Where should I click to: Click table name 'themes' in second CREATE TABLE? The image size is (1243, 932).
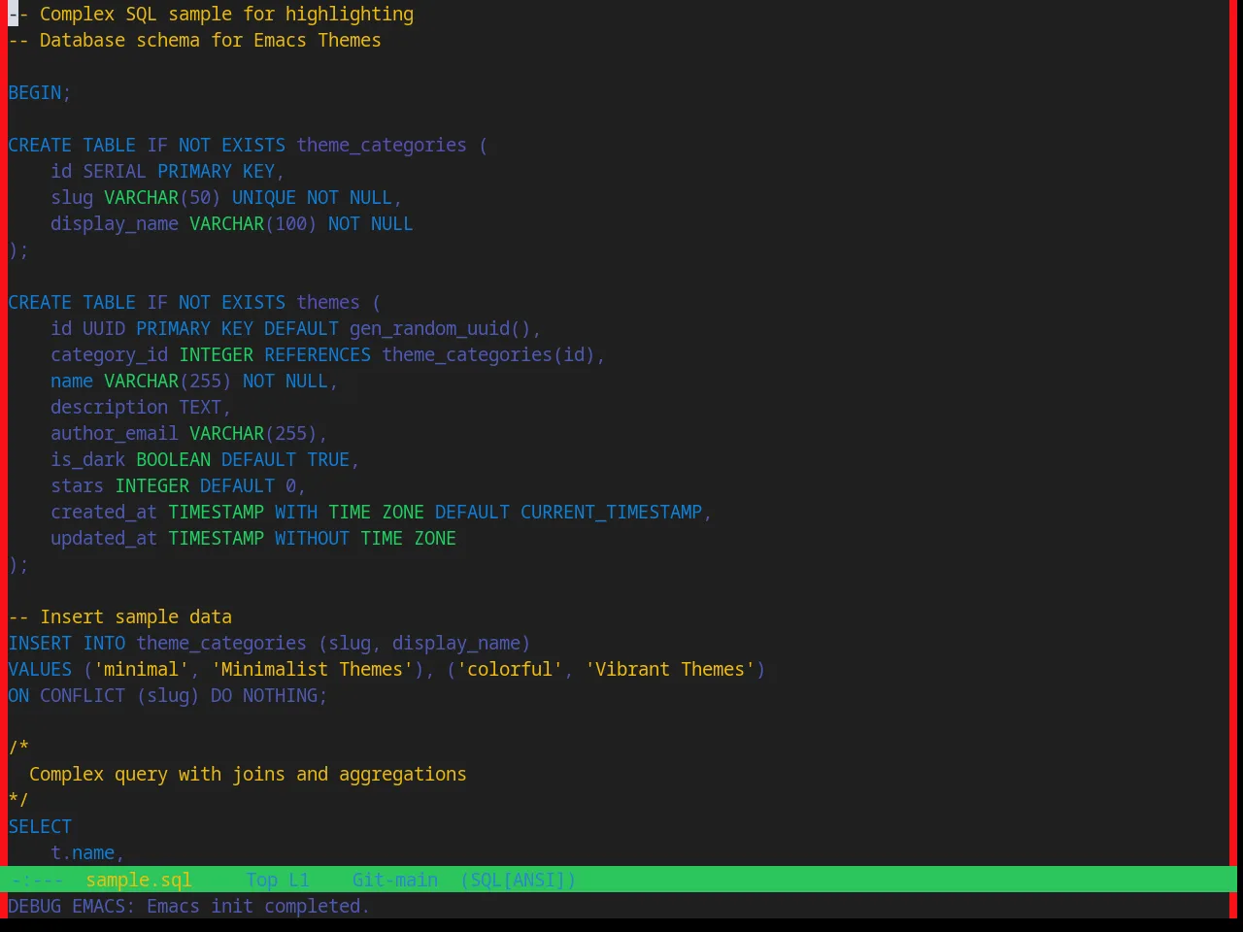328,303
